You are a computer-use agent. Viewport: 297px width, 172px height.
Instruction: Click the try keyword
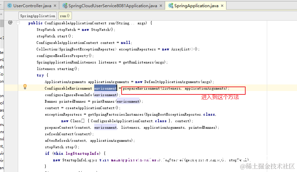point(40,75)
